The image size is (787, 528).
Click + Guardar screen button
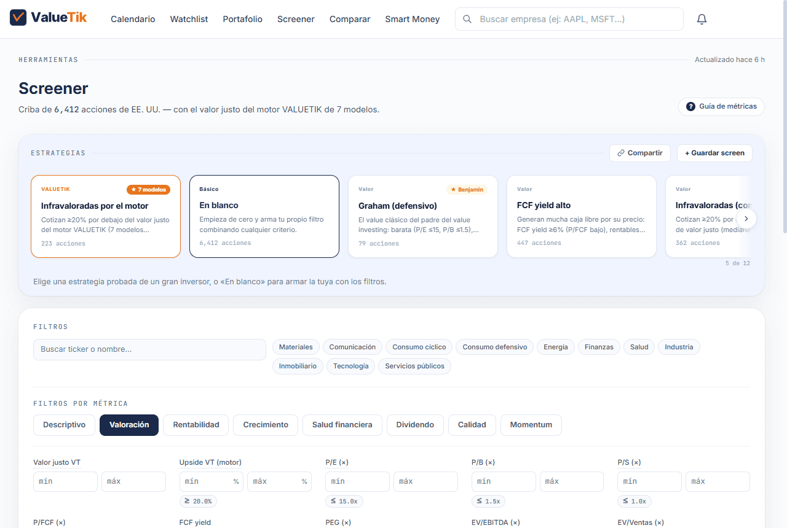point(714,153)
